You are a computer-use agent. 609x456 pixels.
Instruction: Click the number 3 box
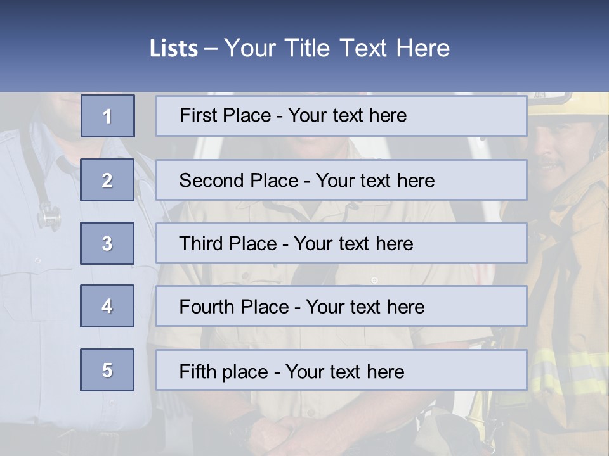(x=107, y=243)
